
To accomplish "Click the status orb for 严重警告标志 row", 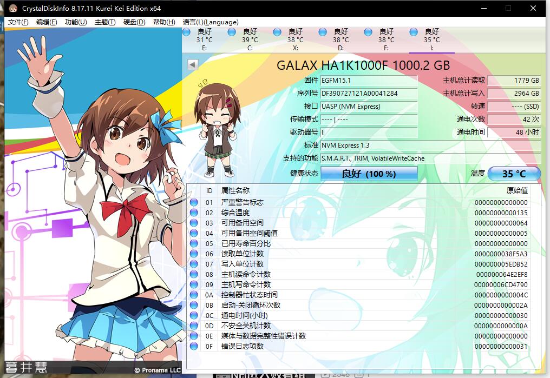I will [194, 202].
